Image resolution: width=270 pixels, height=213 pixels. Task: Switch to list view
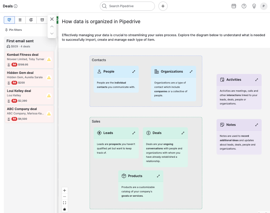(x=20, y=20)
